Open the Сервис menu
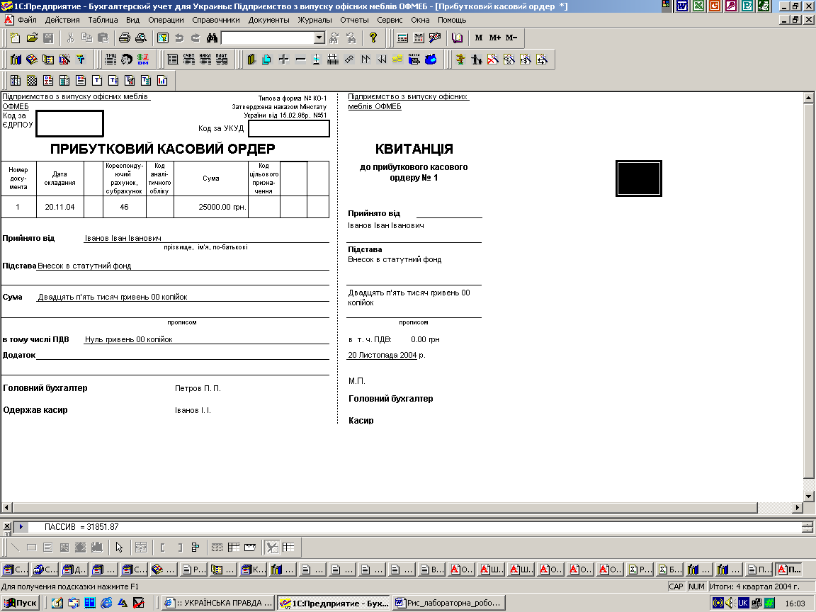The image size is (816, 612). (390, 20)
